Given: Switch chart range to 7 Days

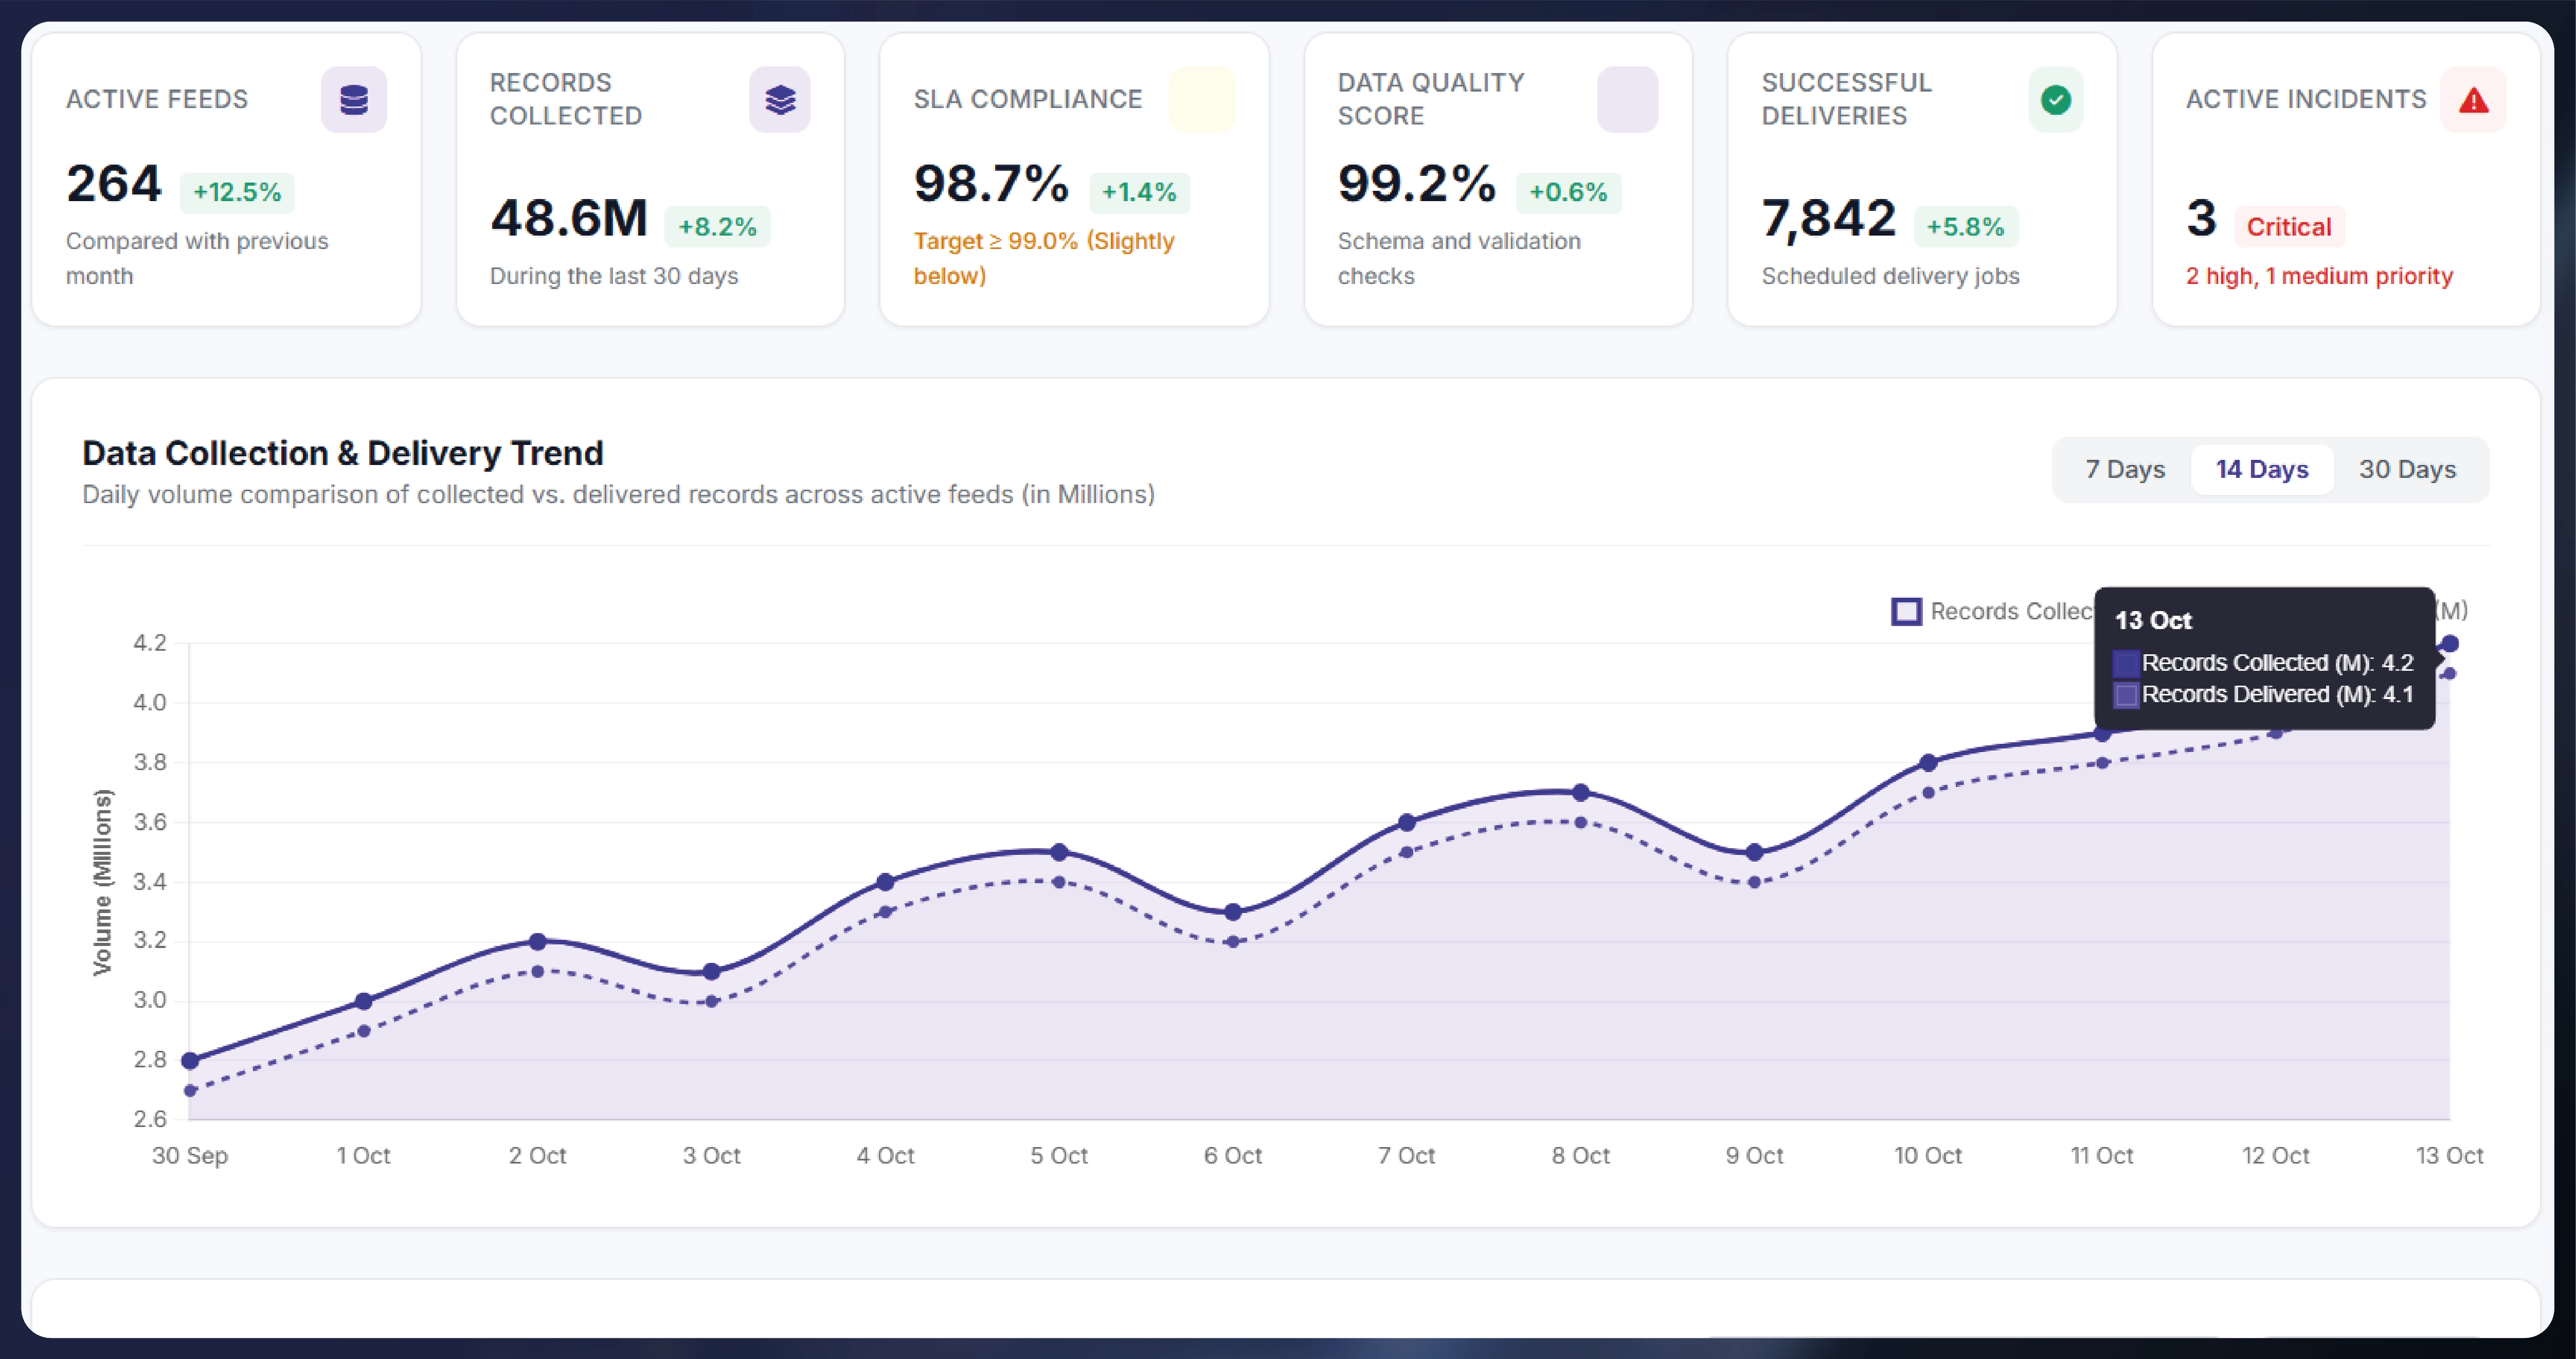Looking at the screenshot, I should (2125, 469).
